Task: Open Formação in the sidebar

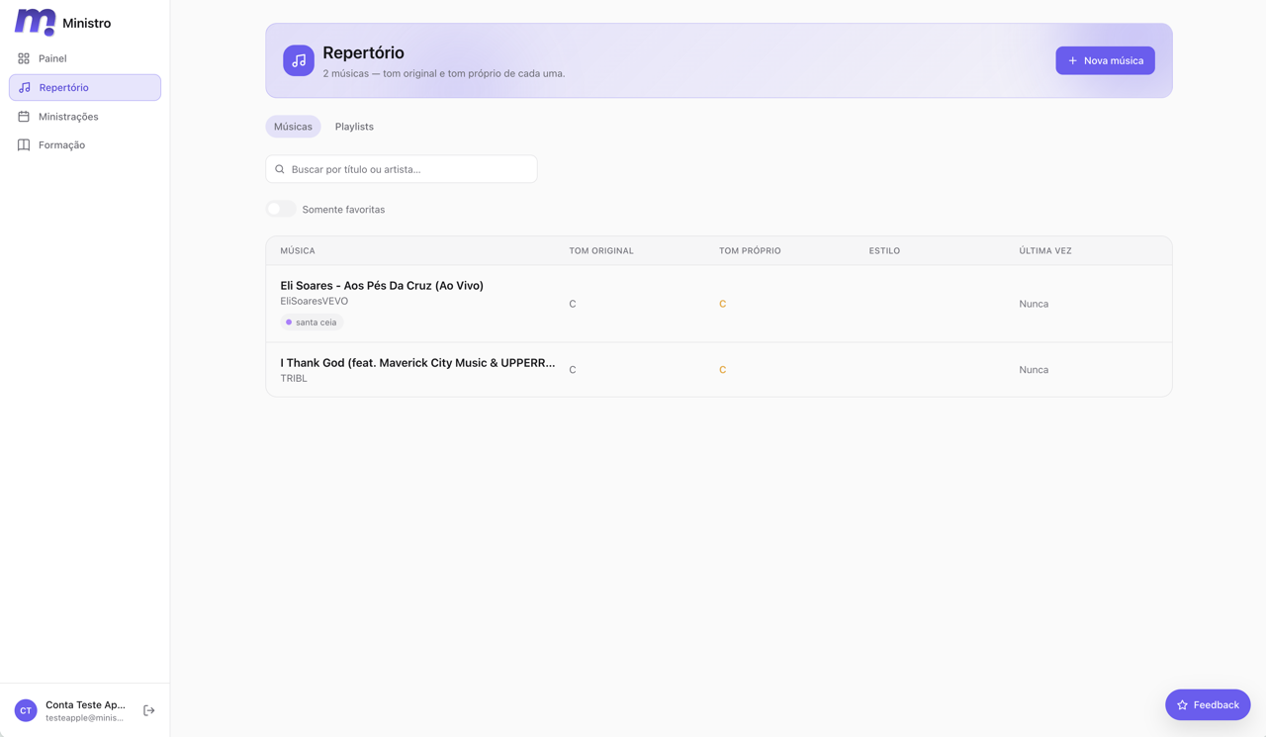Action: tap(85, 144)
